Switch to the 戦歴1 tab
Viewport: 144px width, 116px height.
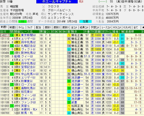coord(4,27)
